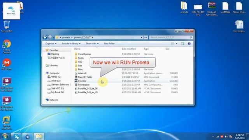
Task: Open VMware Workstation desktop shortcut
Action: 7,122
